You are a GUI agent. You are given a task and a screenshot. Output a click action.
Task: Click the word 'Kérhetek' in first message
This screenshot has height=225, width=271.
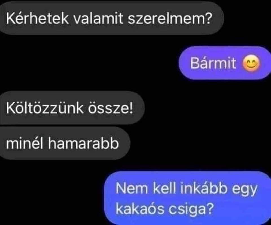pos(37,18)
